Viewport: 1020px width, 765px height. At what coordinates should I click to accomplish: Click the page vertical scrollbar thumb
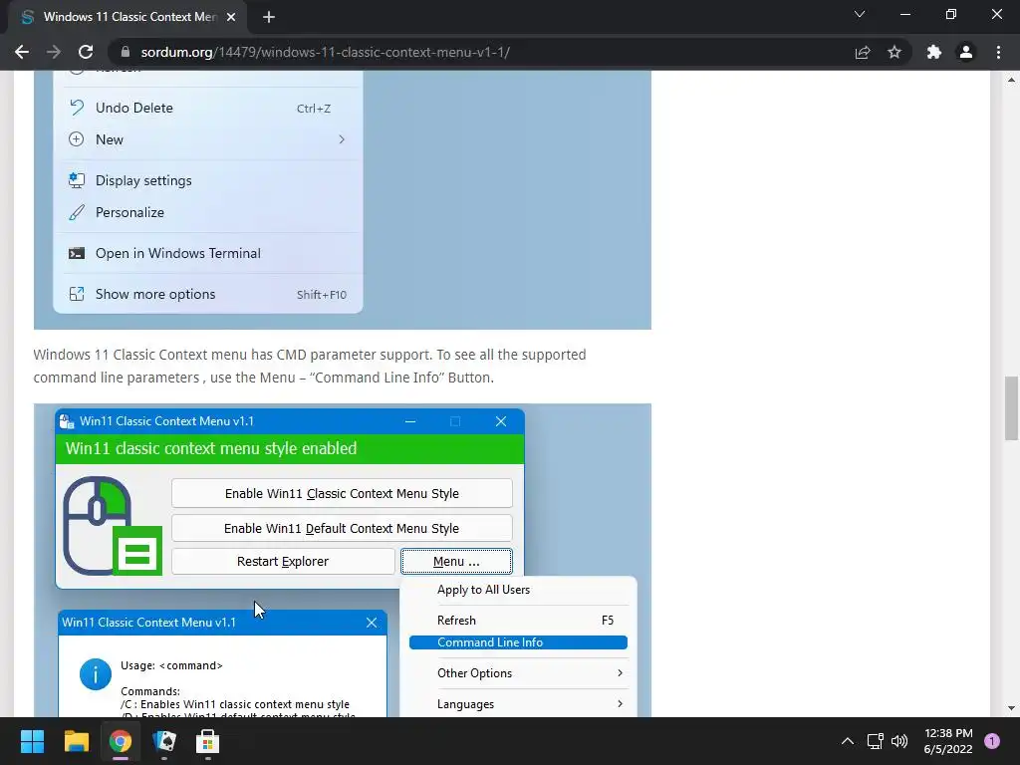click(x=1011, y=407)
